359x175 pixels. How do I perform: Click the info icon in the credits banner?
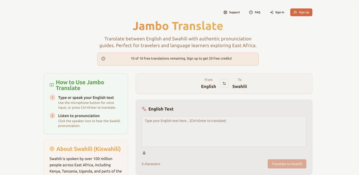[103, 58]
